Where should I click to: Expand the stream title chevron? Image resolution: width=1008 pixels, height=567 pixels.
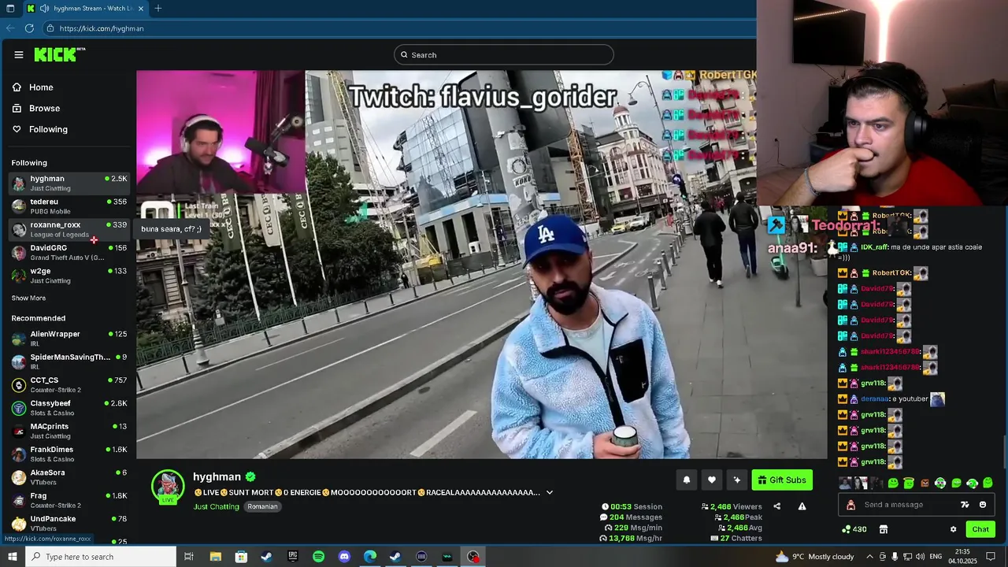(x=550, y=492)
